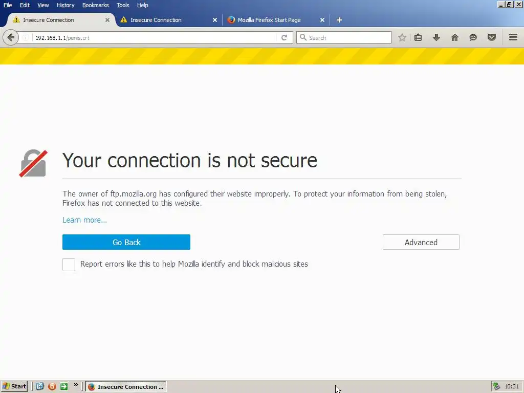Open a new tab with plus button

click(339, 20)
